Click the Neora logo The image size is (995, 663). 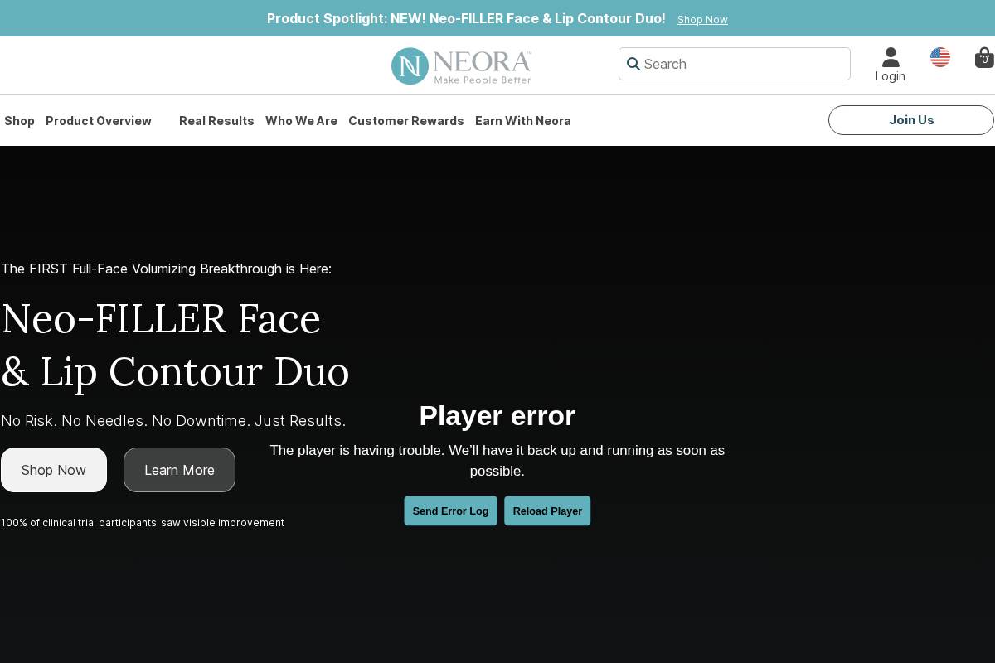click(461, 65)
